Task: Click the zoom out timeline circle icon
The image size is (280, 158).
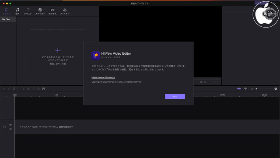Action: 252,89
